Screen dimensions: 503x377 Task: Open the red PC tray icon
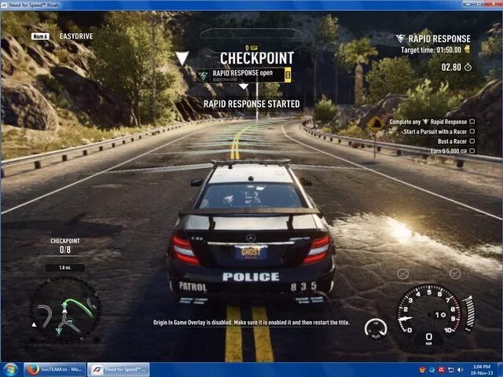(442, 370)
